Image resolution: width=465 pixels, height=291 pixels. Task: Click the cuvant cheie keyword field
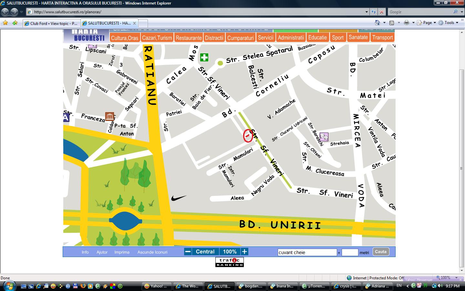pos(307,253)
